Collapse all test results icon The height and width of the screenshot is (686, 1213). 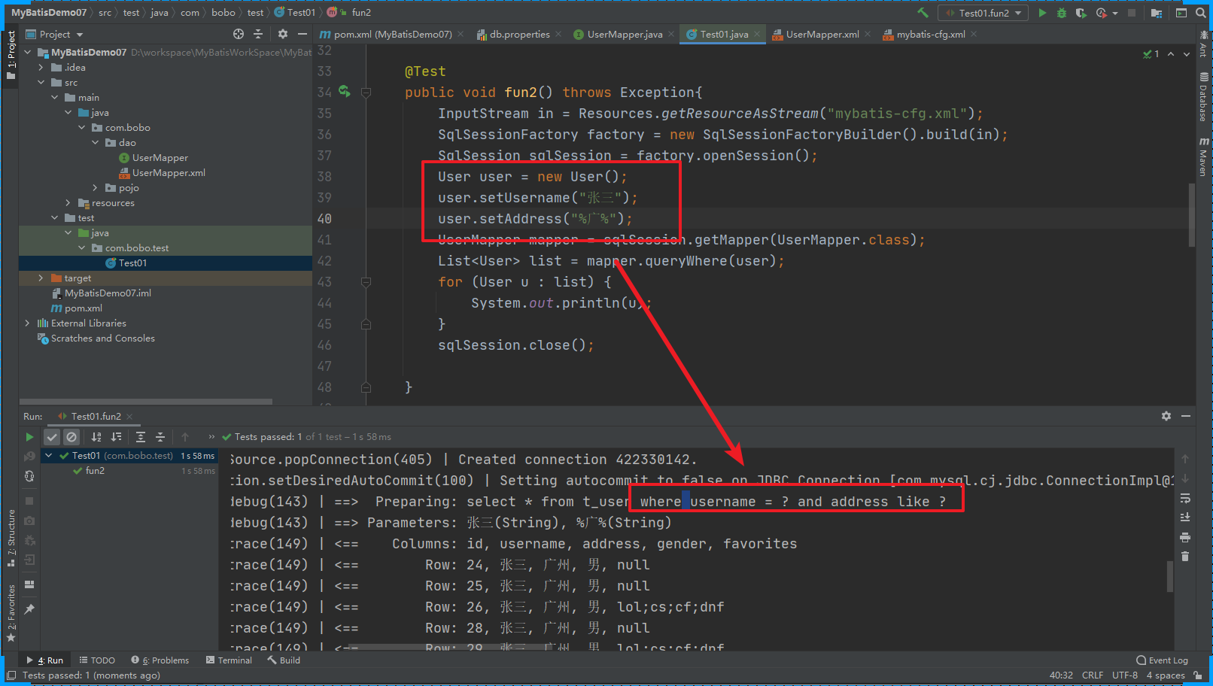click(x=160, y=437)
